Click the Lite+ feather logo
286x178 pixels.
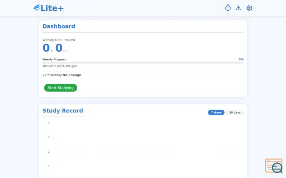click(x=37, y=7)
